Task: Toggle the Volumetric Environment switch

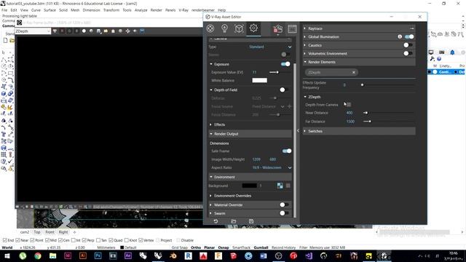Action: (408, 53)
